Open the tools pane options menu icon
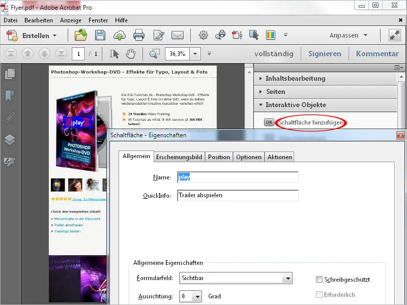Screen dimensions: 407x305 [x=399, y=68]
